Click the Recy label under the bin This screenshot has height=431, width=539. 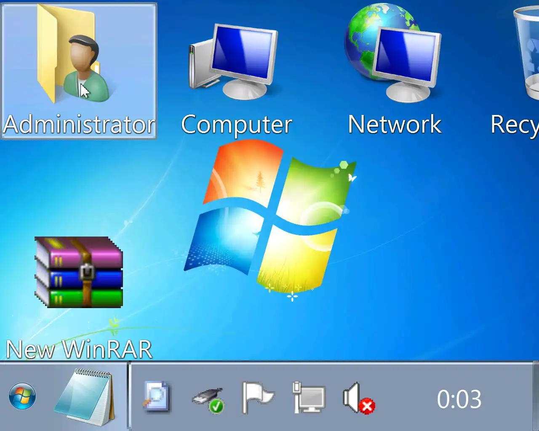tap(515, 125)
